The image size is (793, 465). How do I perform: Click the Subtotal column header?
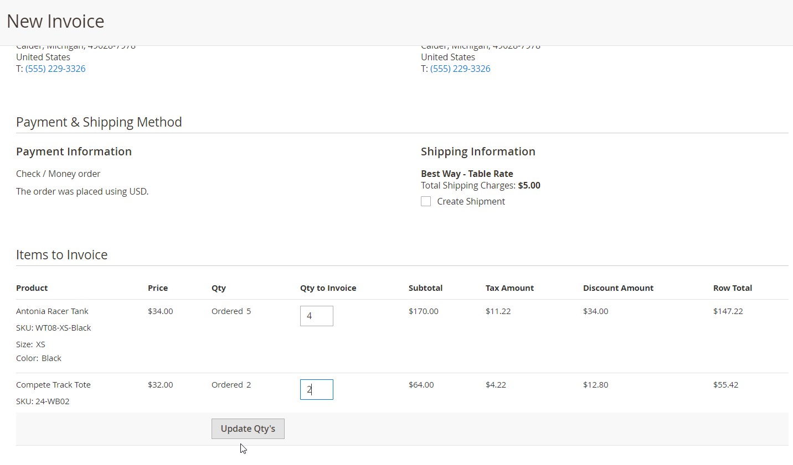pos(425,288)
